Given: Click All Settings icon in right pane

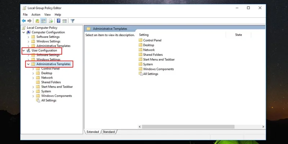Looking at the screenshot, I should pos(140,74).
